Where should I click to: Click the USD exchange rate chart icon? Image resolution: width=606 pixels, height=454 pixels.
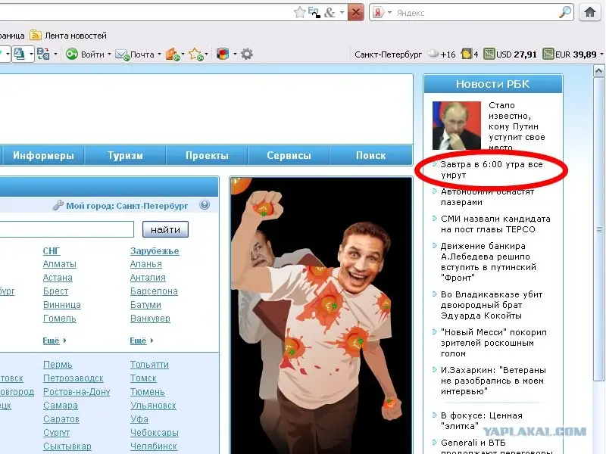pyautogui.click(x=489, y=54)
